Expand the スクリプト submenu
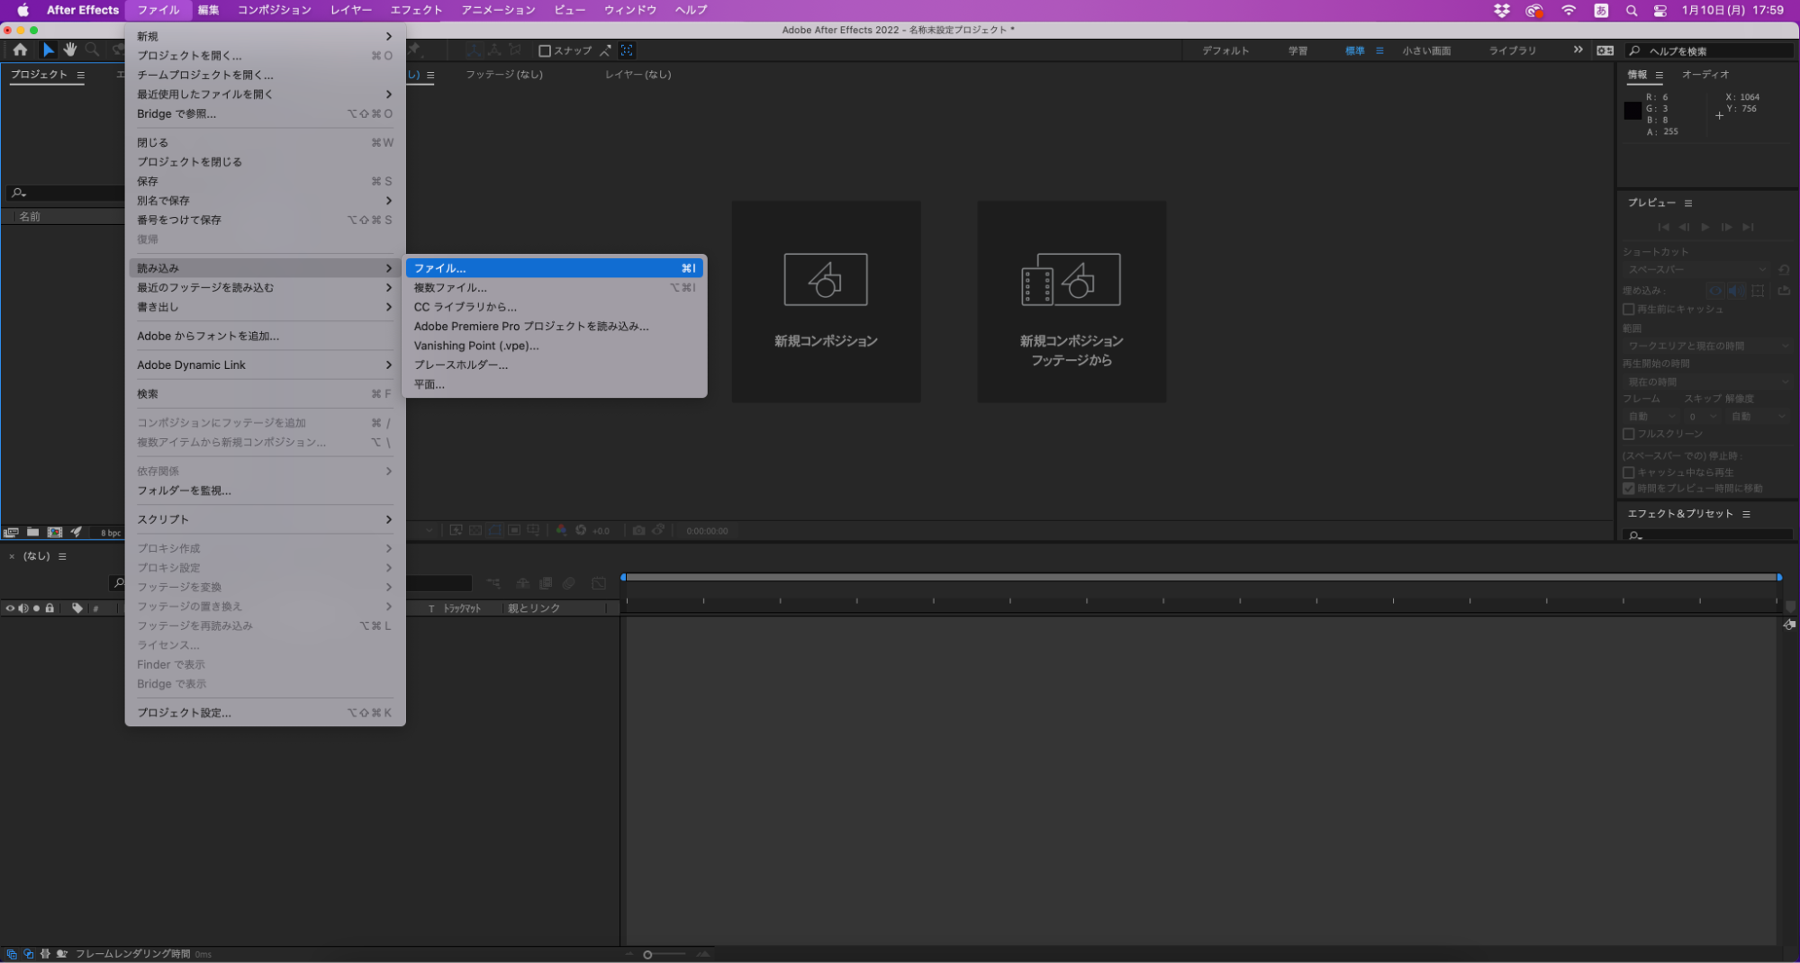Viewport: 1800px width, 963px height. [x=265, y=519]
